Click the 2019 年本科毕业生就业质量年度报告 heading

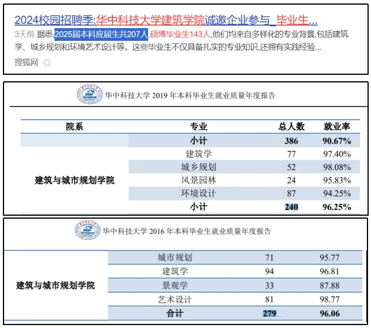pos(190,95)
